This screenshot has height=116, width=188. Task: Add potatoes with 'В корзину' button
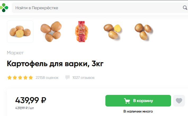click(x=138, y=101)
